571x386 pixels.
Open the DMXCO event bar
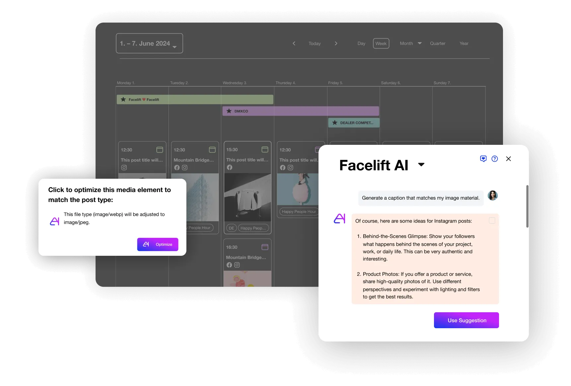coord(301,111)
